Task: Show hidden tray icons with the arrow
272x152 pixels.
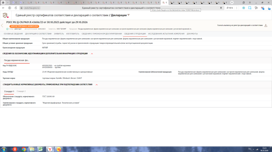Action: click(x=253, y=149)
